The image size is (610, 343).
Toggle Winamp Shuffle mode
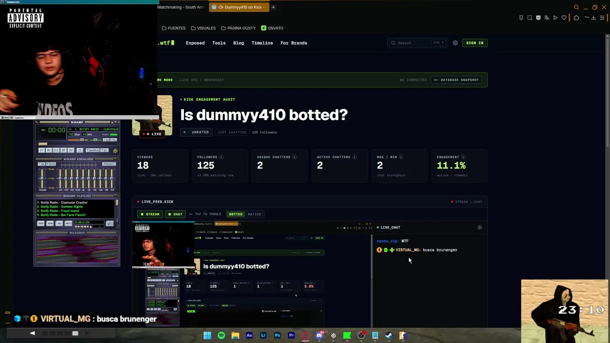[93, 150]
